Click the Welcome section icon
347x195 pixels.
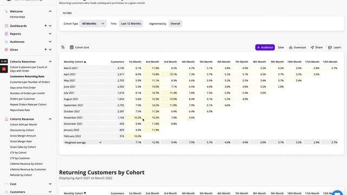[x=6, y=11]
